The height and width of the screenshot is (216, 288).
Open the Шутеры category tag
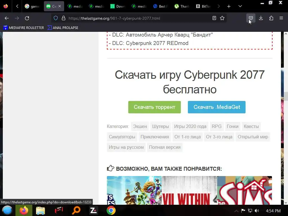pyautogui.click(x=160, y=126)
